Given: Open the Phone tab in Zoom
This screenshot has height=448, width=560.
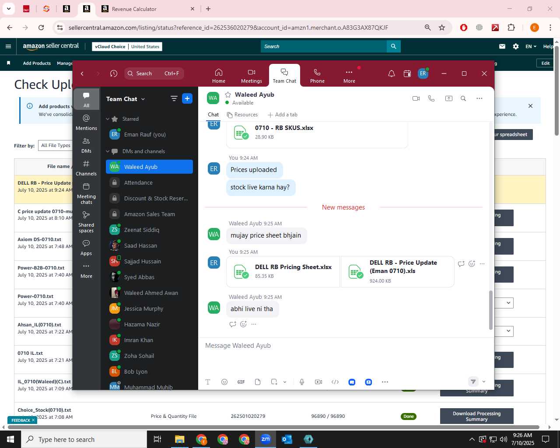Looking at the screenshot, I should coord(317,76).
